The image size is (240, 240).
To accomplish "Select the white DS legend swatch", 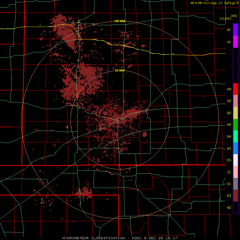I will [235, 160].
